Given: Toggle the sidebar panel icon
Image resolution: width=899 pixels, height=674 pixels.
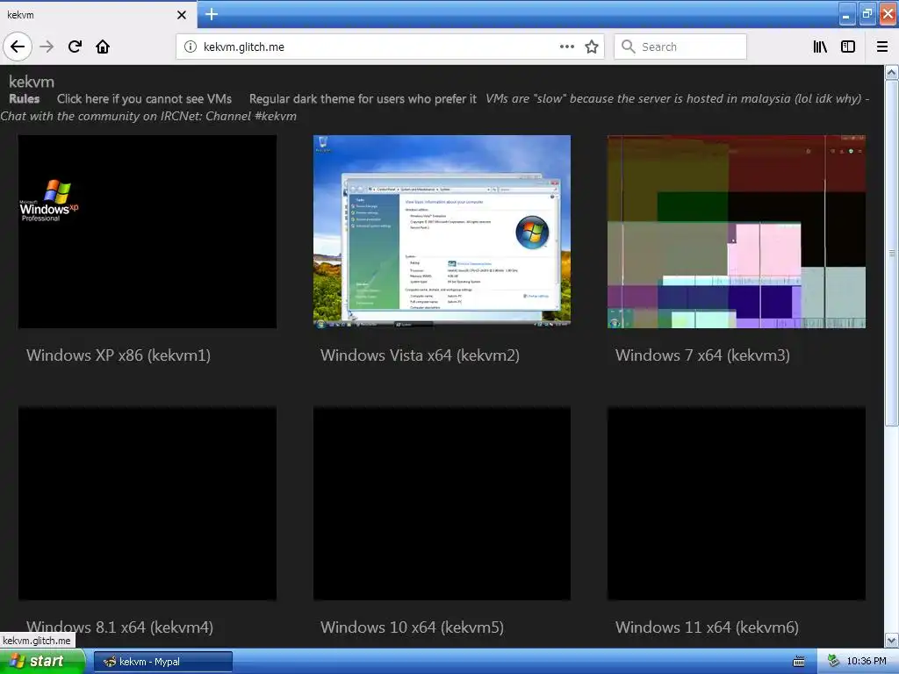Looking at the screenshot, I should click(848, 47).
